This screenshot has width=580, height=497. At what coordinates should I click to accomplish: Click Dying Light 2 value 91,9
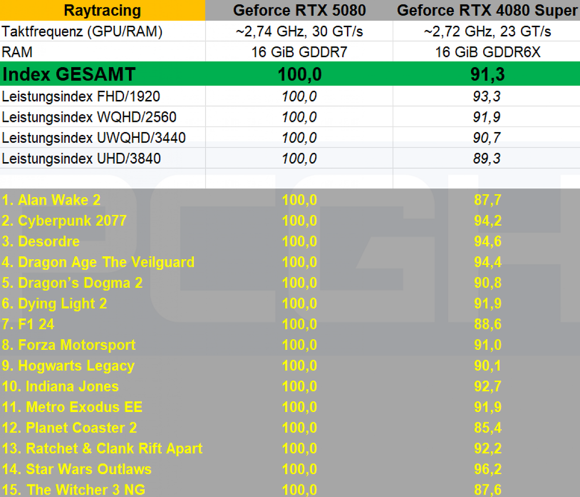pyautogui.click(x=487, y=304)
